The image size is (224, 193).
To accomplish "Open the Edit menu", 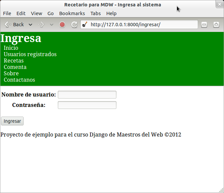I will 21,13.
